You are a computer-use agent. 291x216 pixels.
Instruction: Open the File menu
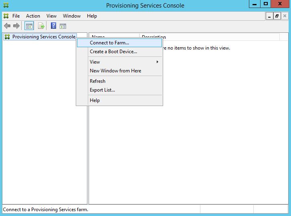16,16
